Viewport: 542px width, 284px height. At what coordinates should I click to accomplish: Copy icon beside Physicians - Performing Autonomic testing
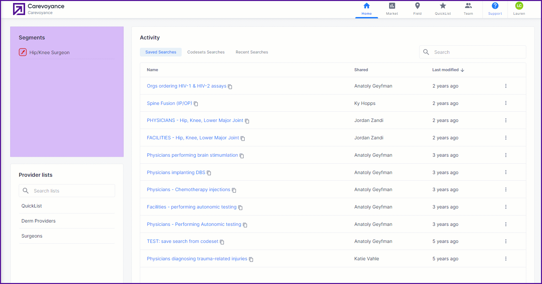(x=245, y=225)
